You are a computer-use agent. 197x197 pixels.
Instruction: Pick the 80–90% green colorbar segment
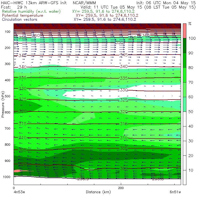[184, 60]
